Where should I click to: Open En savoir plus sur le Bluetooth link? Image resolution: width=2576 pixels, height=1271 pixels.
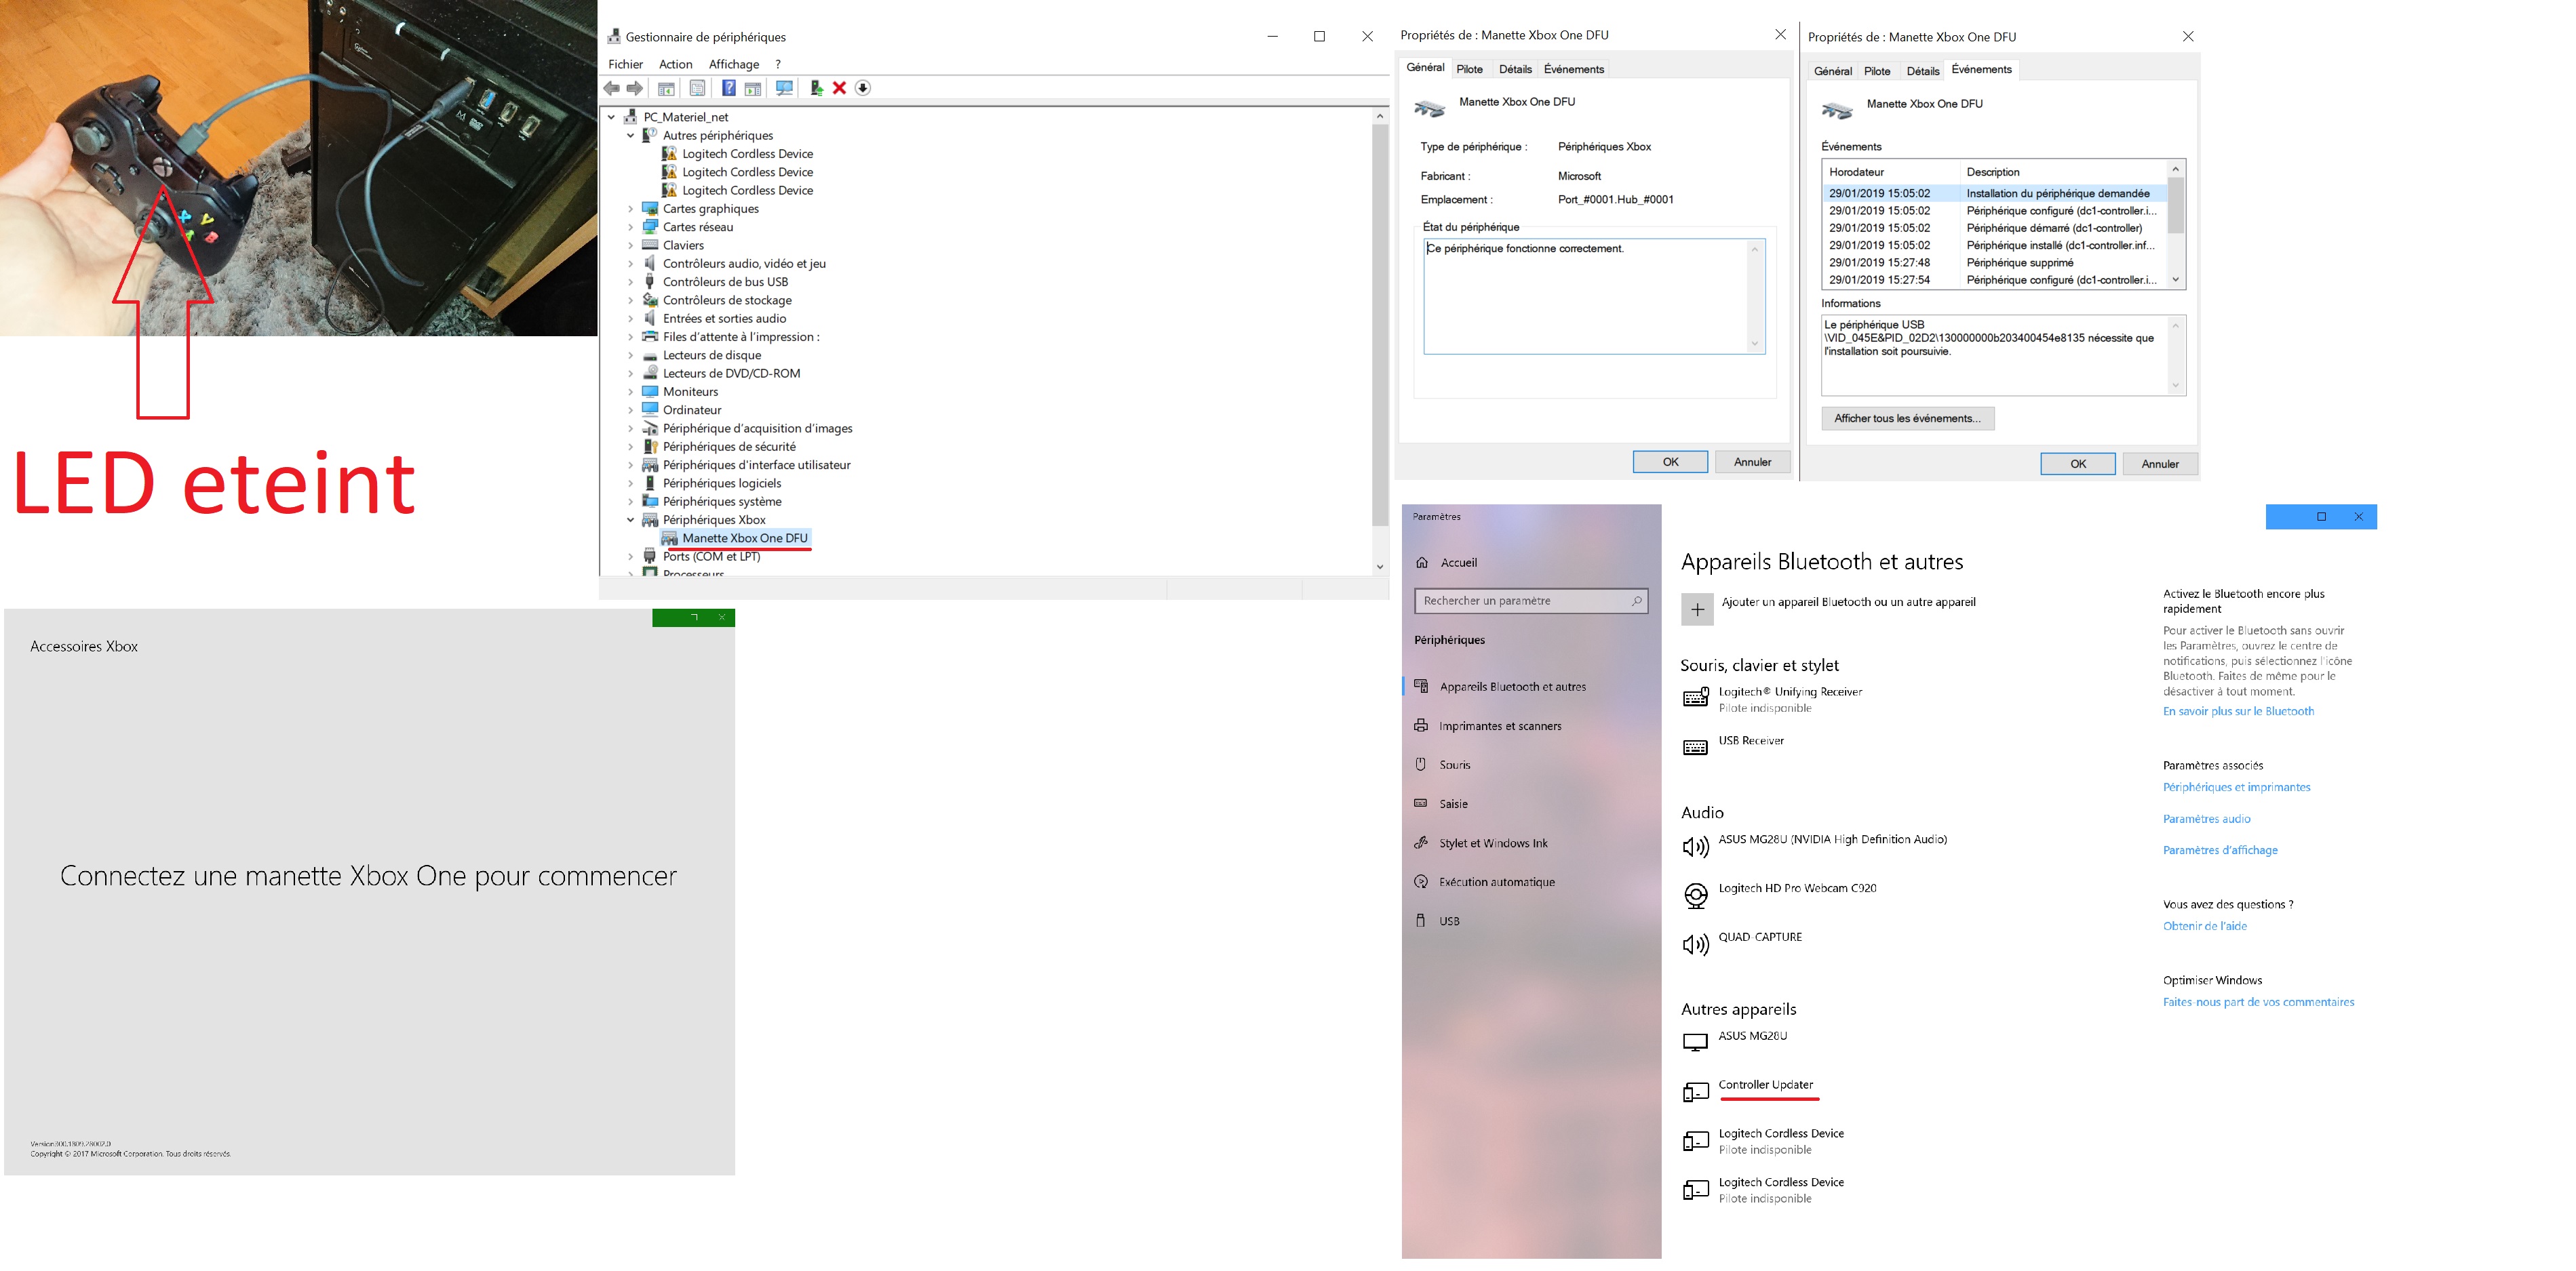(x=2238, y=712)
